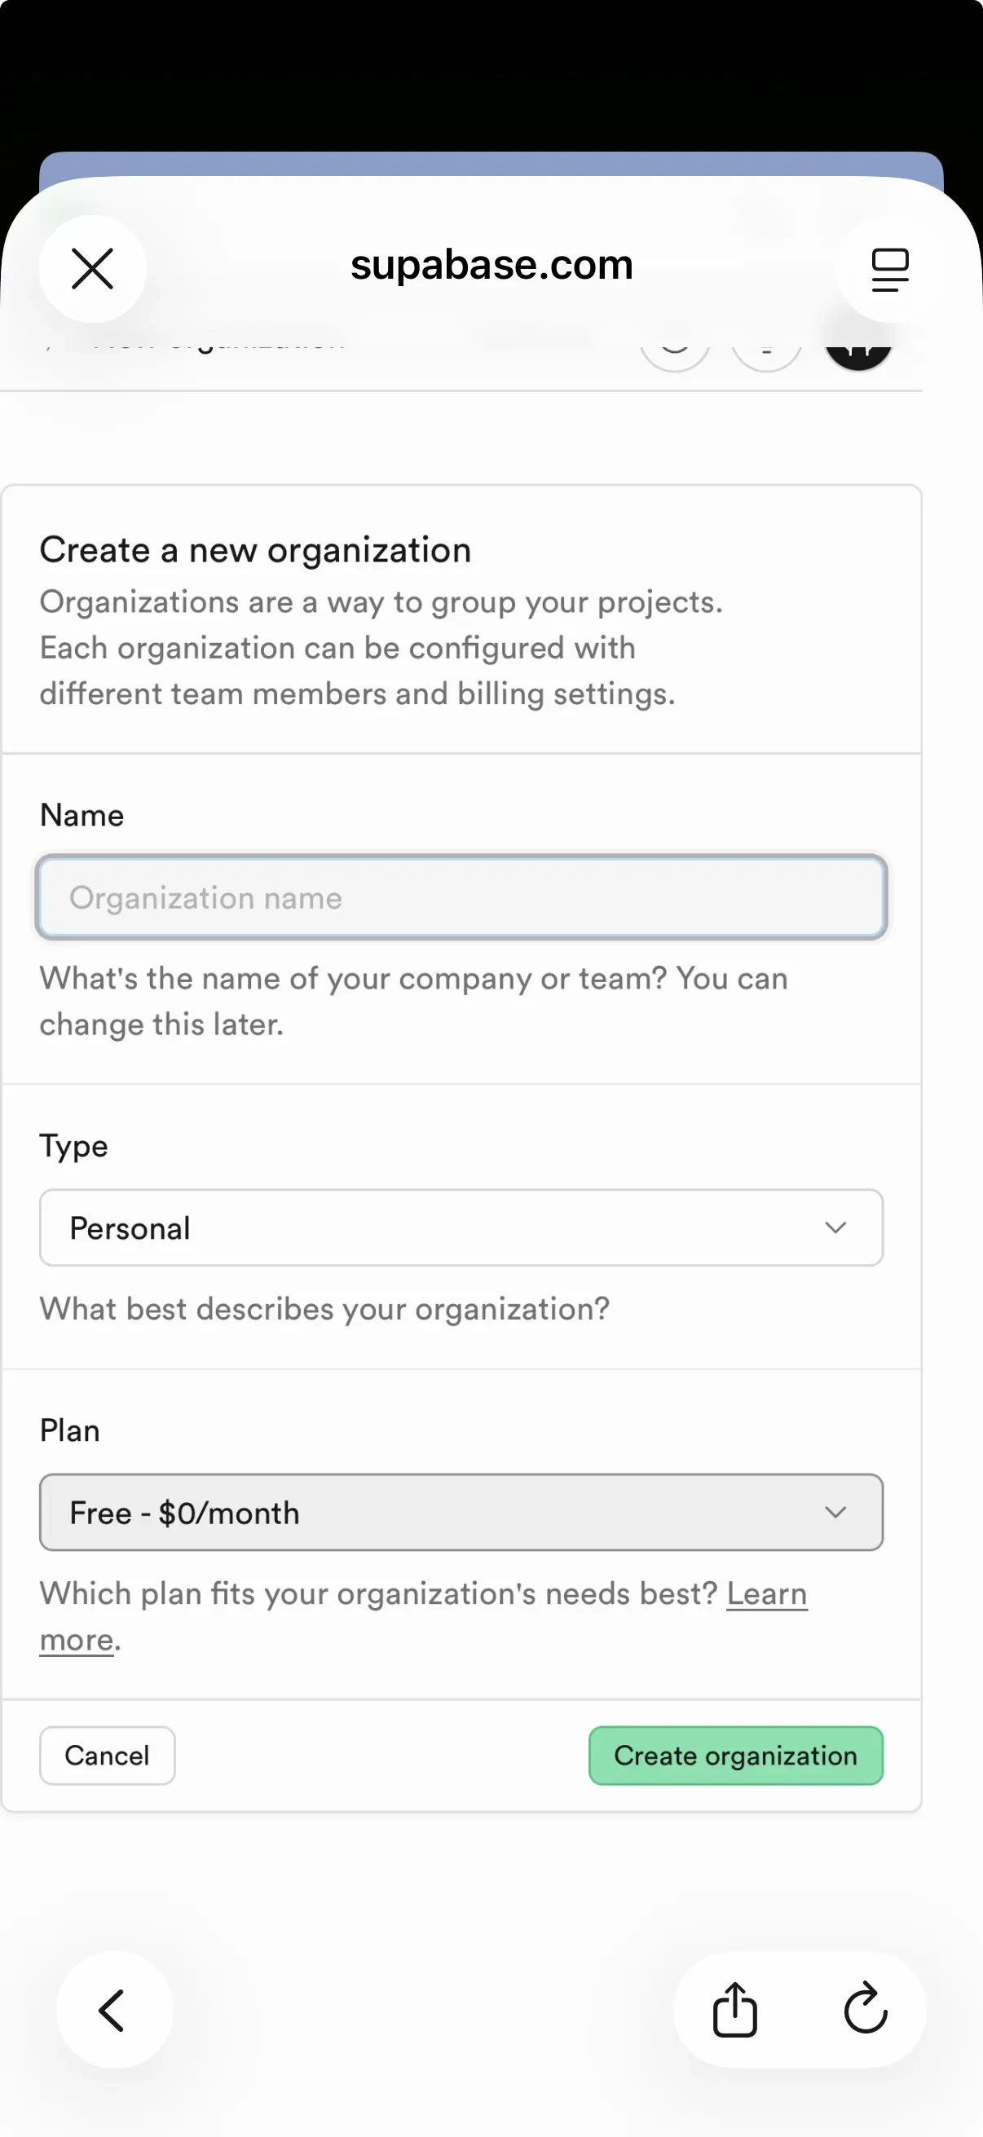The height and width of the screenshot is (2137, 983).
Task: Click the chevron on the Type selector
Action: [x=835, y=1227]
